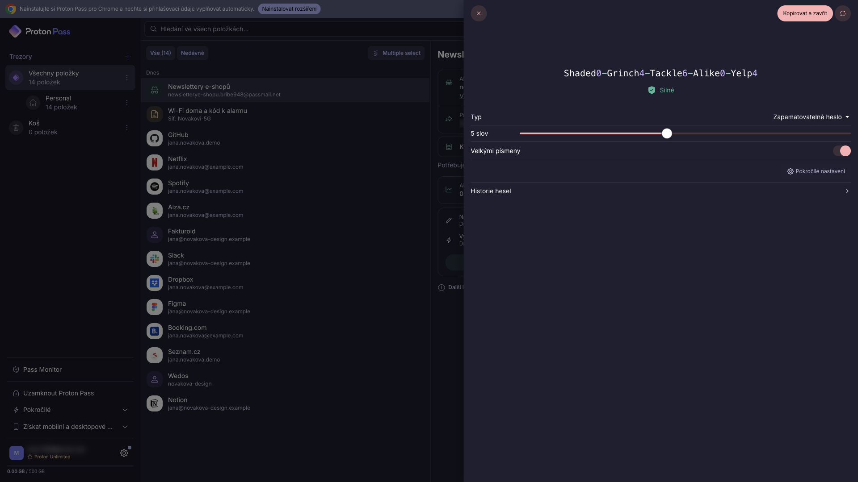Toggle the Velkými písmeny switch

[841, 151]
